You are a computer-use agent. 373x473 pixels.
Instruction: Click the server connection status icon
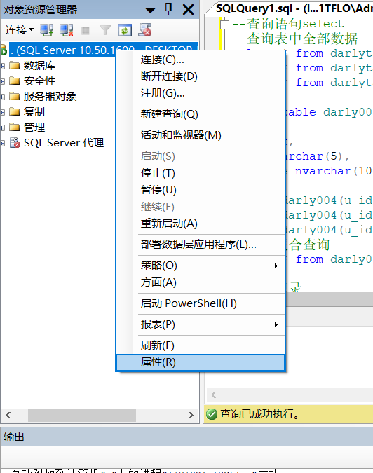tap(4, 50)
